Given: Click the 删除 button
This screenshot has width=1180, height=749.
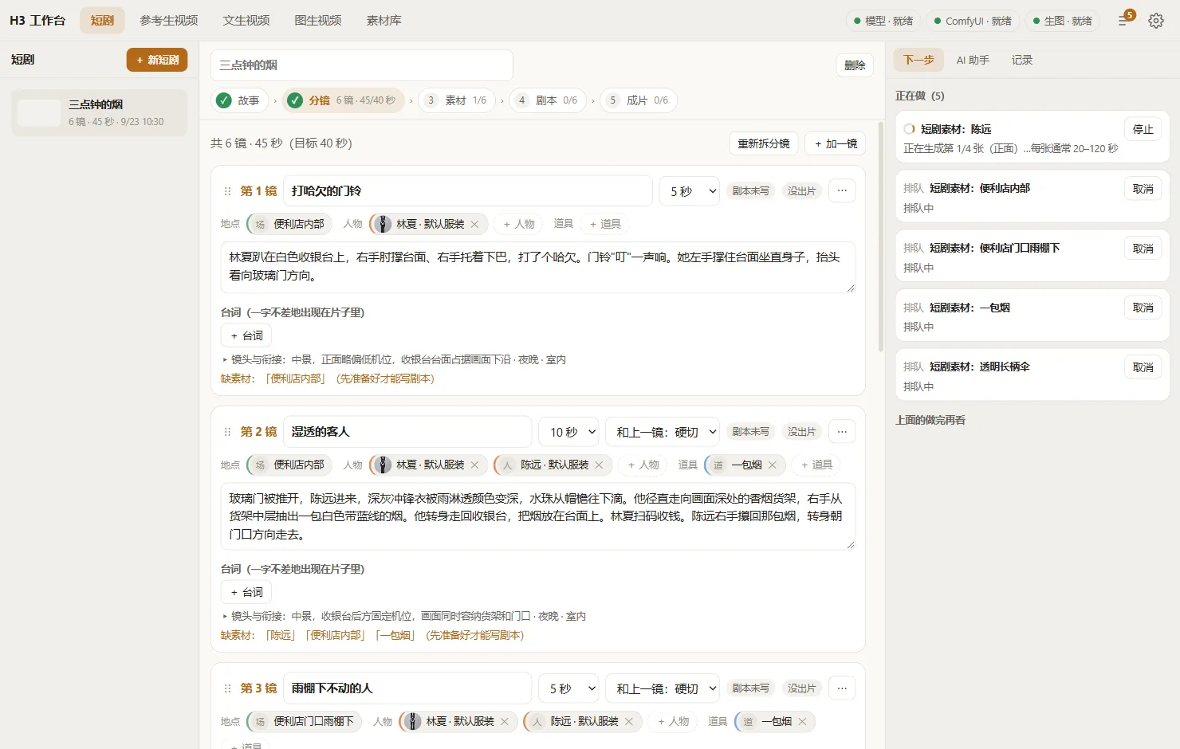Looking at the screenshot, I should click(x=855, y=65).
